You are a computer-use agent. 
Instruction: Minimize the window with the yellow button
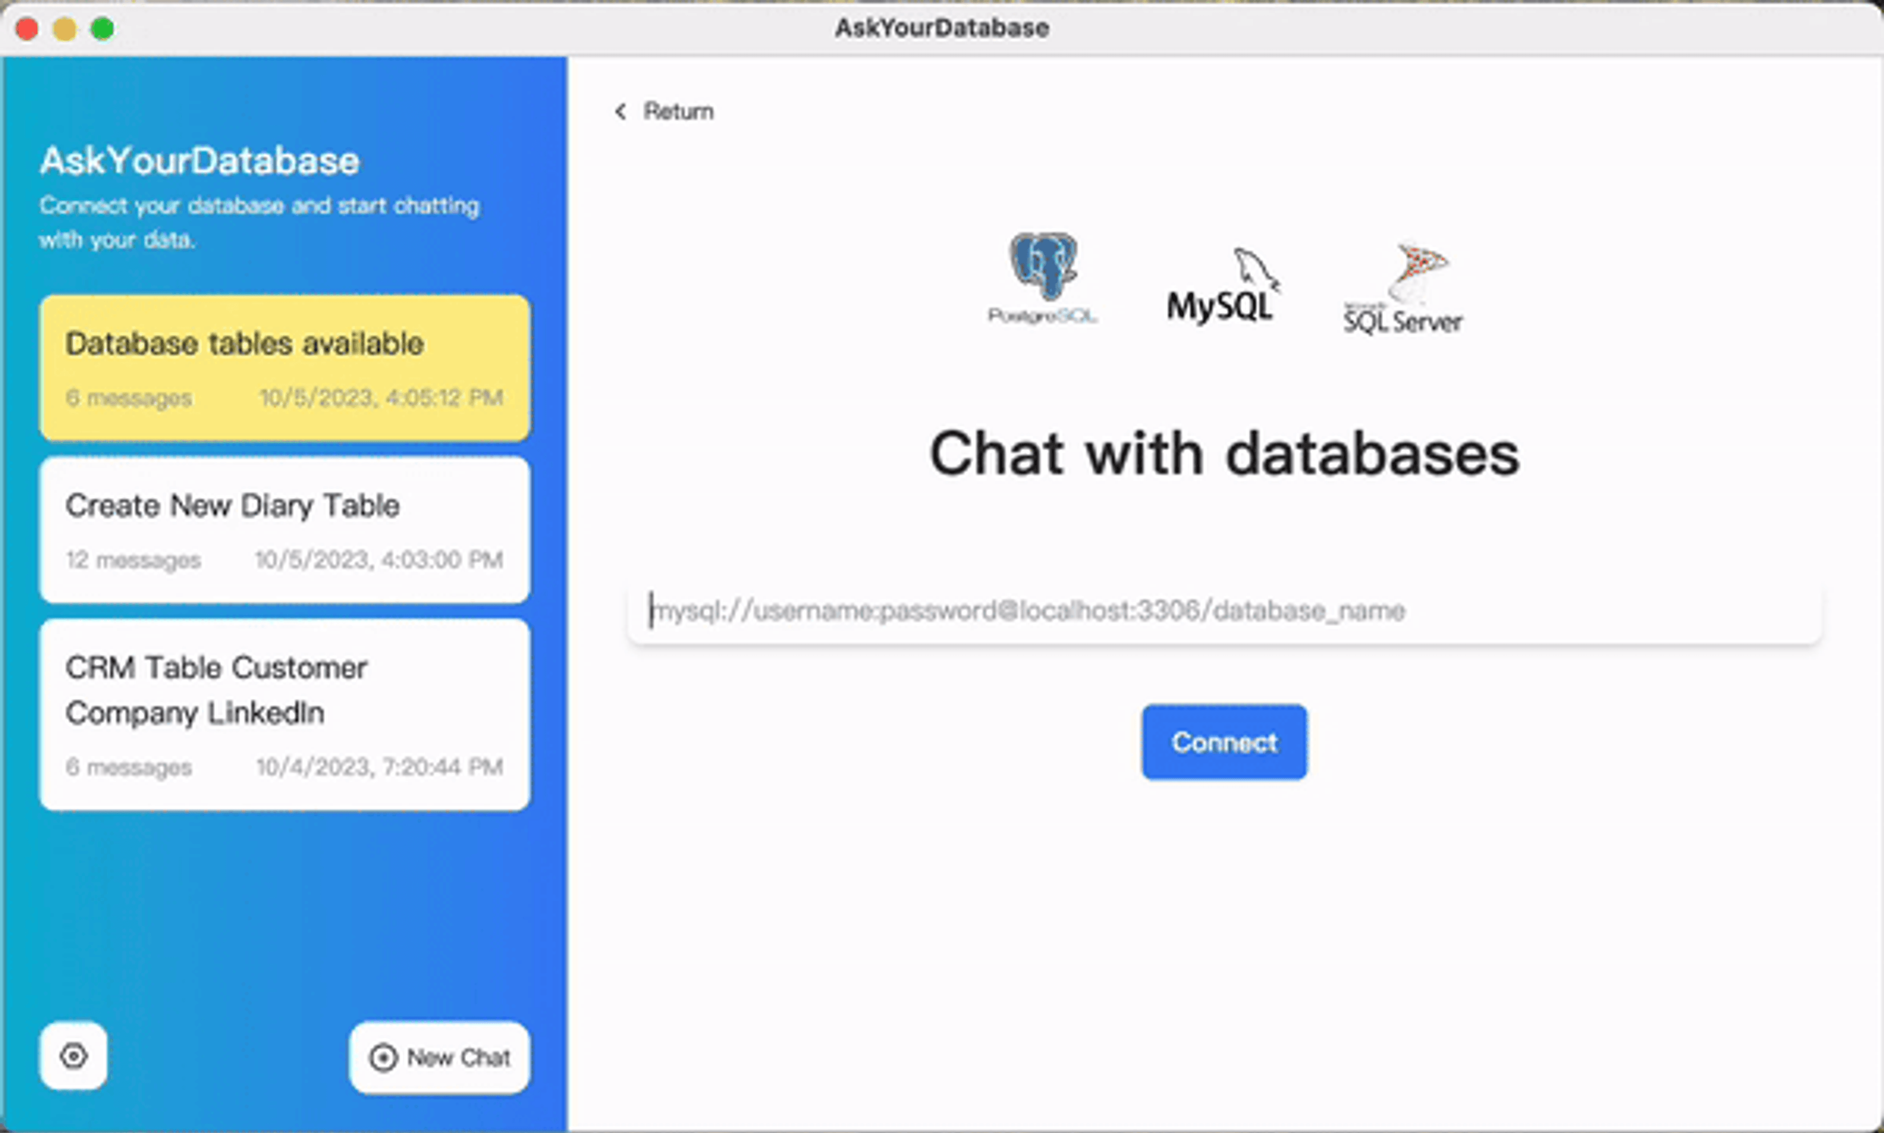65,29
